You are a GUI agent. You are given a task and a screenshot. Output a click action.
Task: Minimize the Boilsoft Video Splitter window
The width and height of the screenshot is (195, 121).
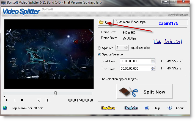[166, 2]
